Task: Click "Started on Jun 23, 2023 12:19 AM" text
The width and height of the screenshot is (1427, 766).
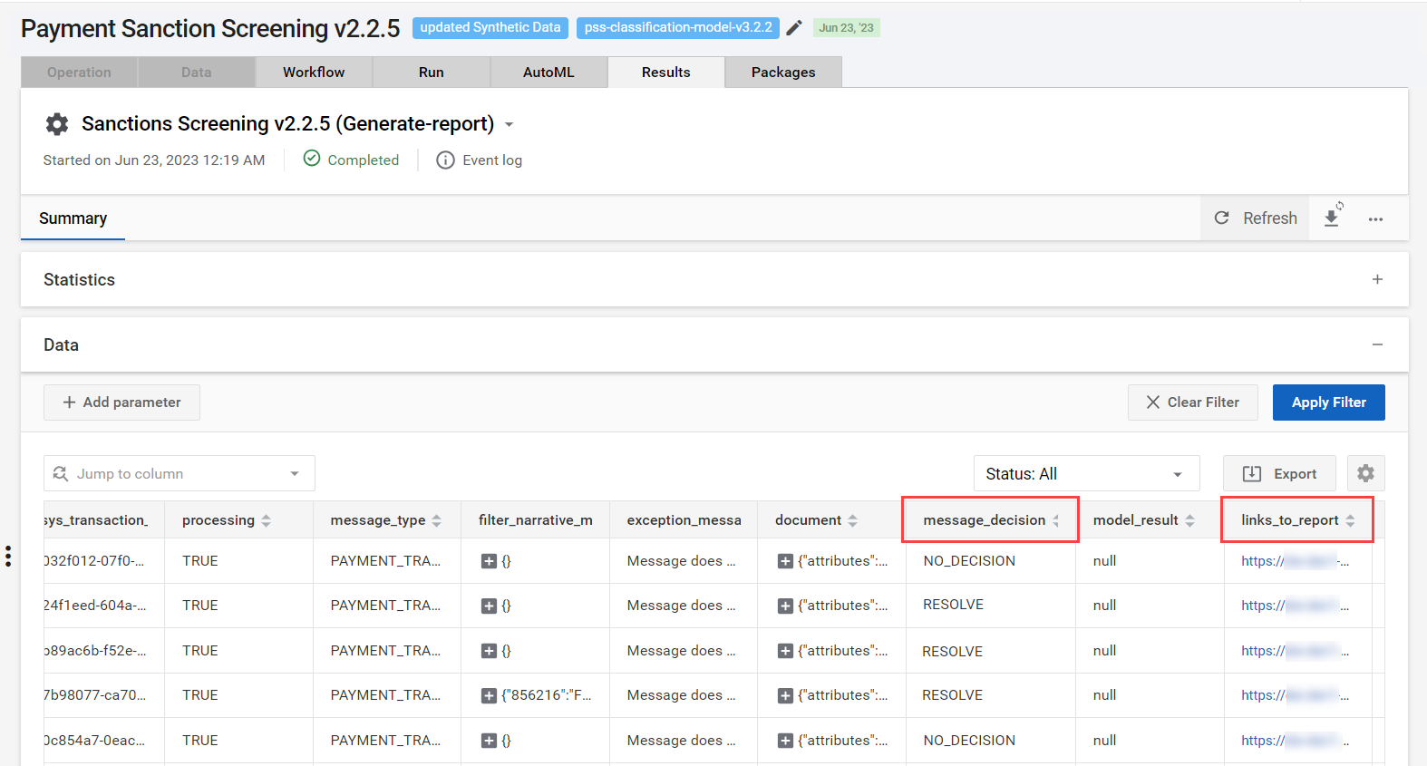Action: tap(154, 160)
